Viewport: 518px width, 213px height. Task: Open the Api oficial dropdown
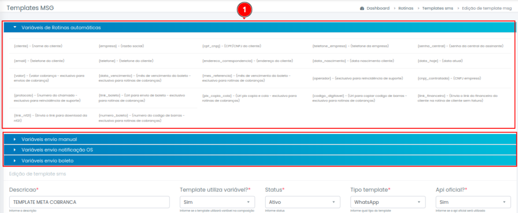472,202
